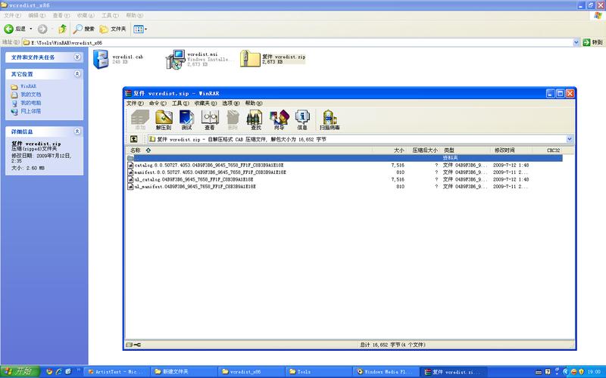Select the 复件 vcredist.zip folder icon
The image size is (606, 378).
click(250, 59)
